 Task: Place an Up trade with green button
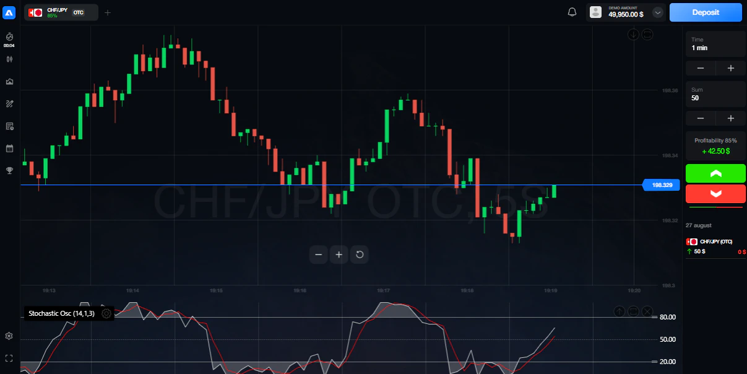click(x=715, y=173)
